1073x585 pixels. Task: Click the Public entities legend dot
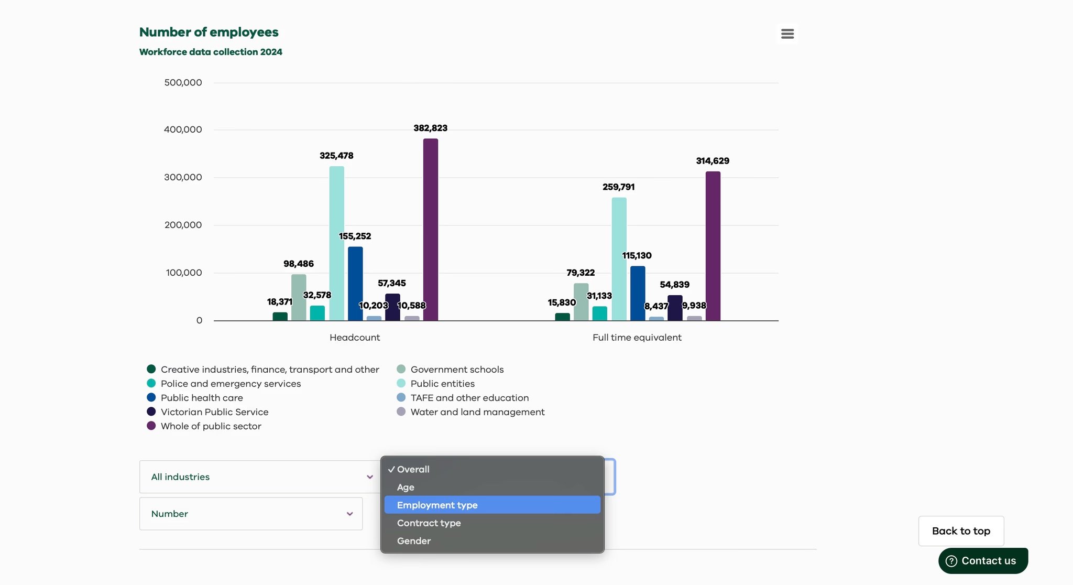(x=401, y=383)
